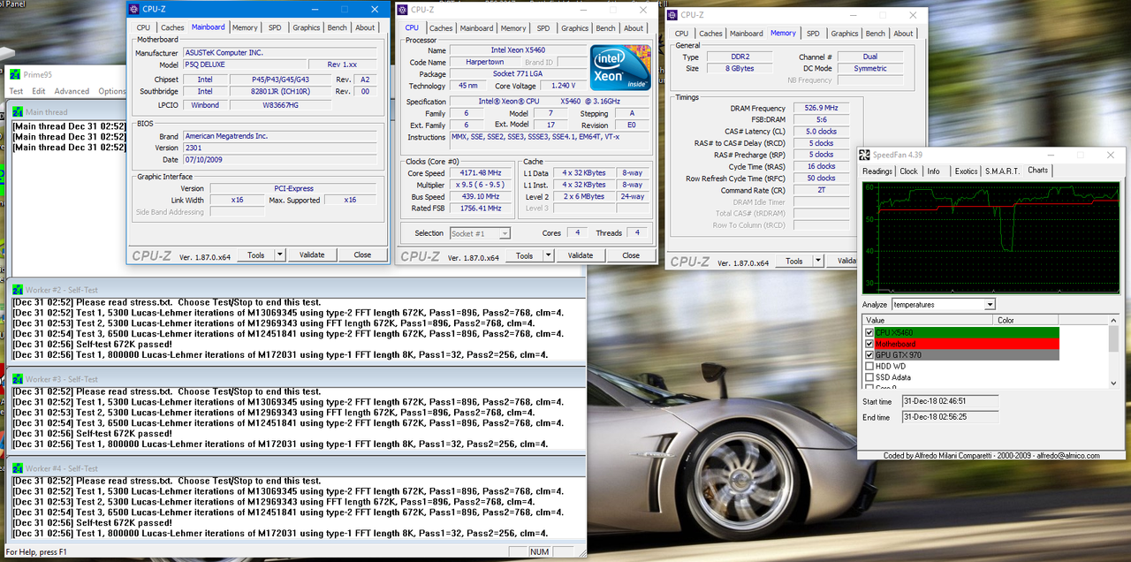This screenshot has height=562, width=1131.
Task: Click the Value column header in SpeedFan
Action: coord(928,321)
